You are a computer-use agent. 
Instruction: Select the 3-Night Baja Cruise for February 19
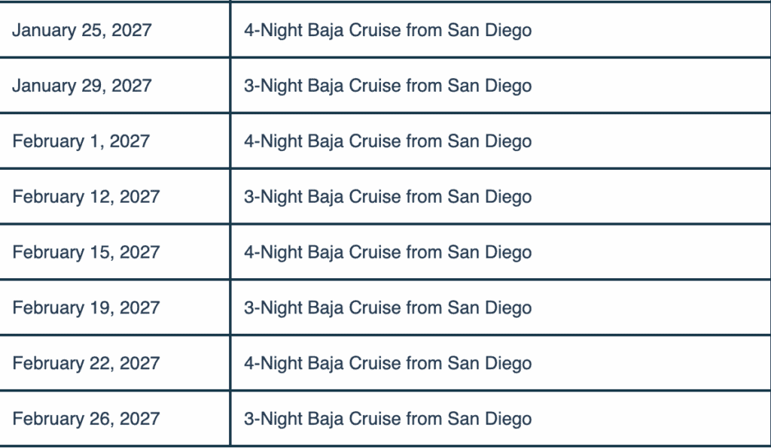coord(387,308)
